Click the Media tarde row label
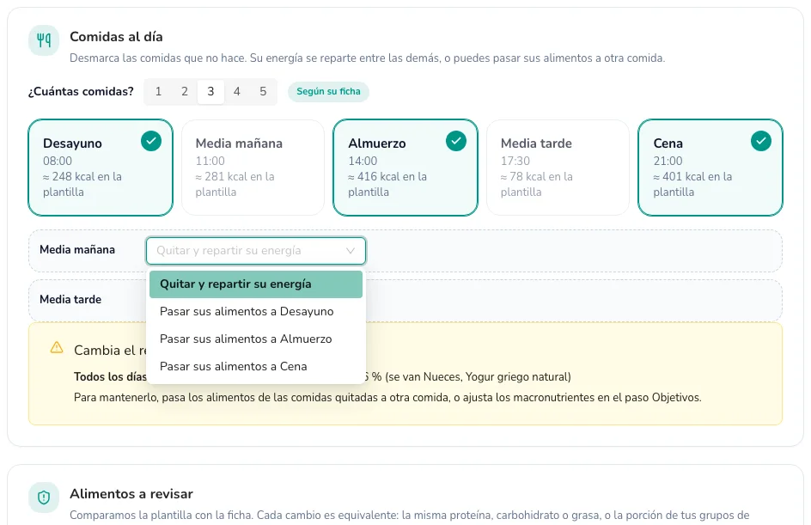 70,300
